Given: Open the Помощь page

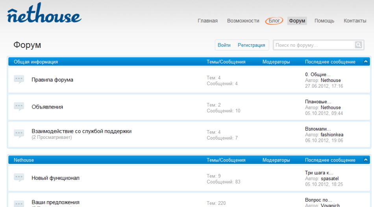Looking at the screenshot, I should click(324, 21).
